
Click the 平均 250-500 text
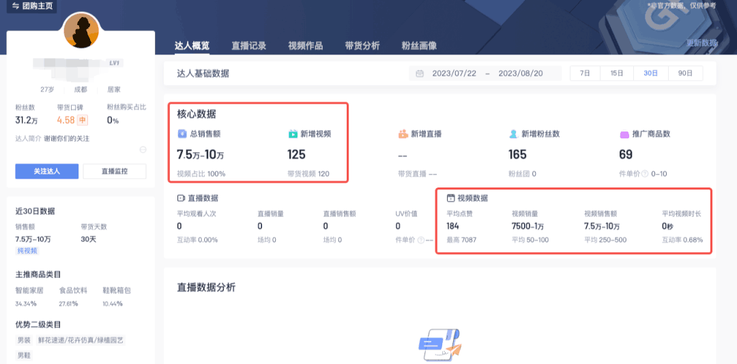coord(605,240)
